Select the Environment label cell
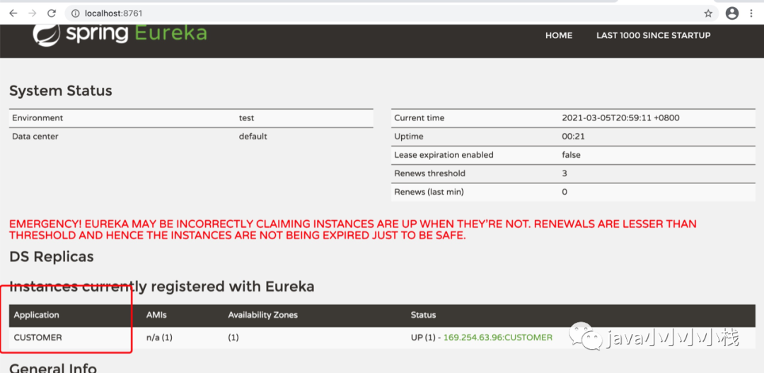 (x=37, y=118)
